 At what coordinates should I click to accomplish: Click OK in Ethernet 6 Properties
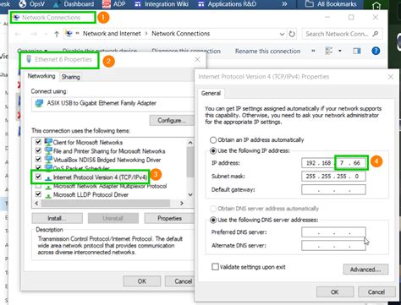(142, 281)
